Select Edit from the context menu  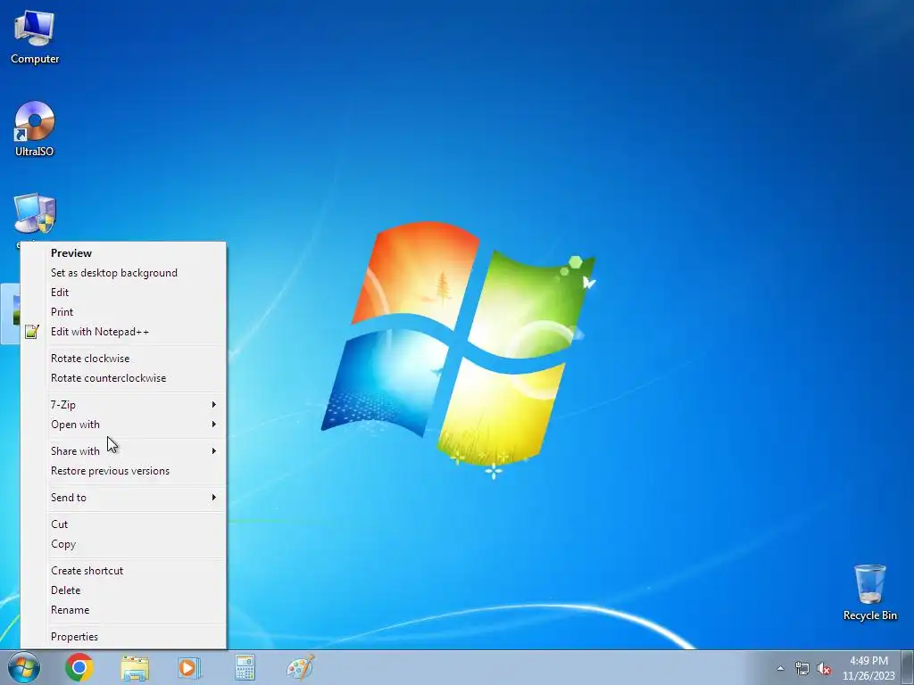[123, 293]
